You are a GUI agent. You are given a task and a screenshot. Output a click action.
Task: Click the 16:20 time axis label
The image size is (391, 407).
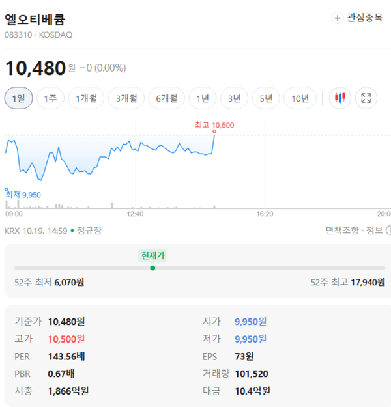point(265,214)
